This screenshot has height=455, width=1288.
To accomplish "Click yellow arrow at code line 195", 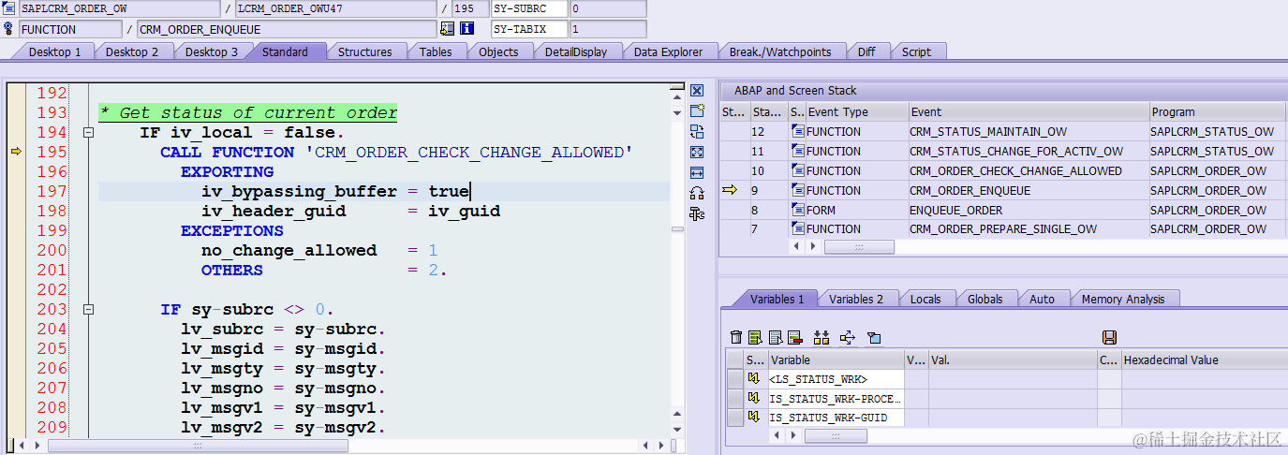I will 15,152.
